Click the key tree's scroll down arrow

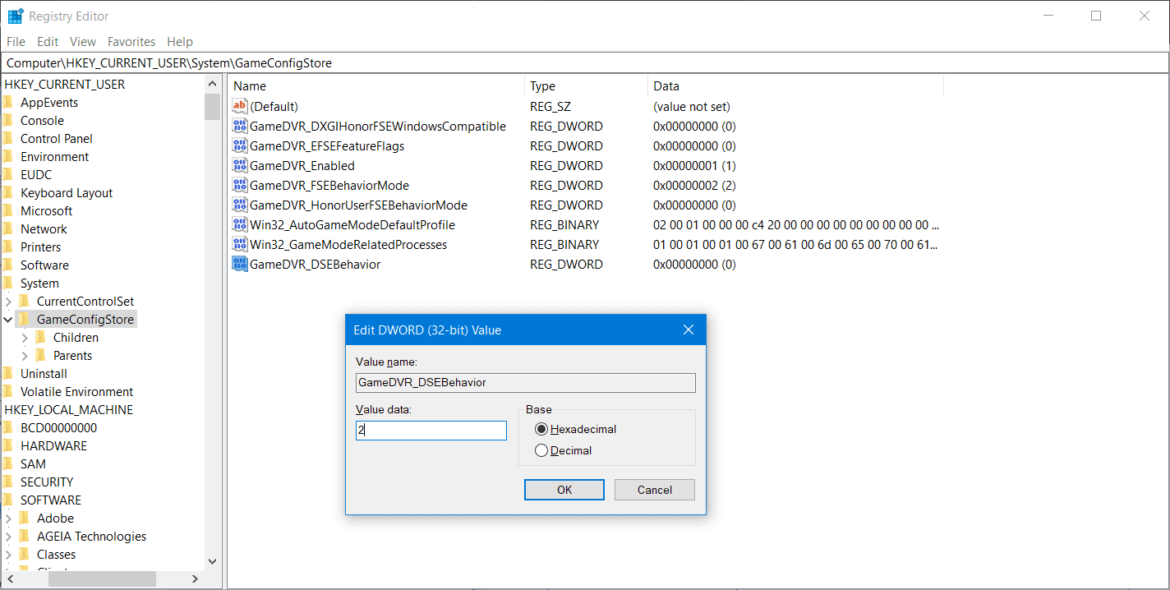[212, 562]
